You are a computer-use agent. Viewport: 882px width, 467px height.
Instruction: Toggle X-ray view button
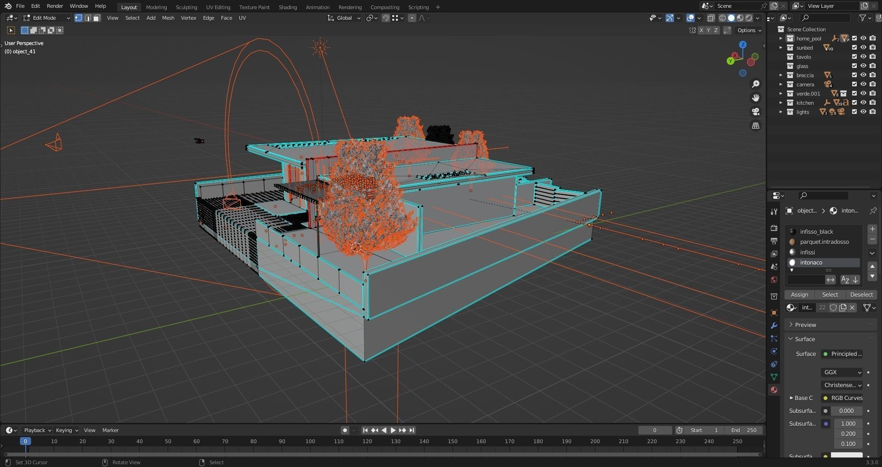click(711, 18)
